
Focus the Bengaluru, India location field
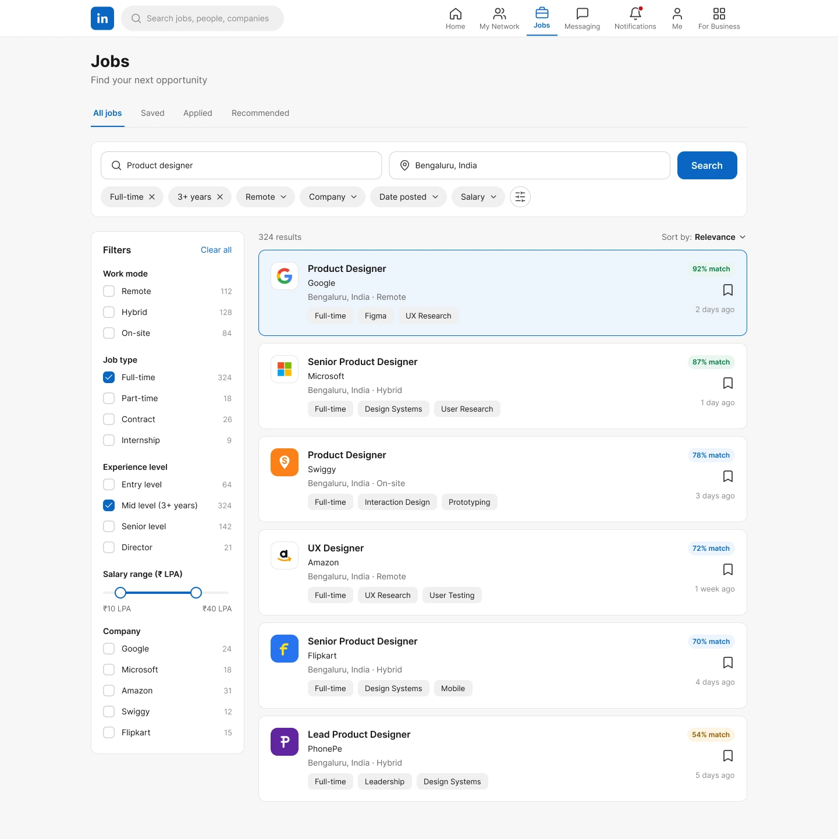[x=530, y=165]
